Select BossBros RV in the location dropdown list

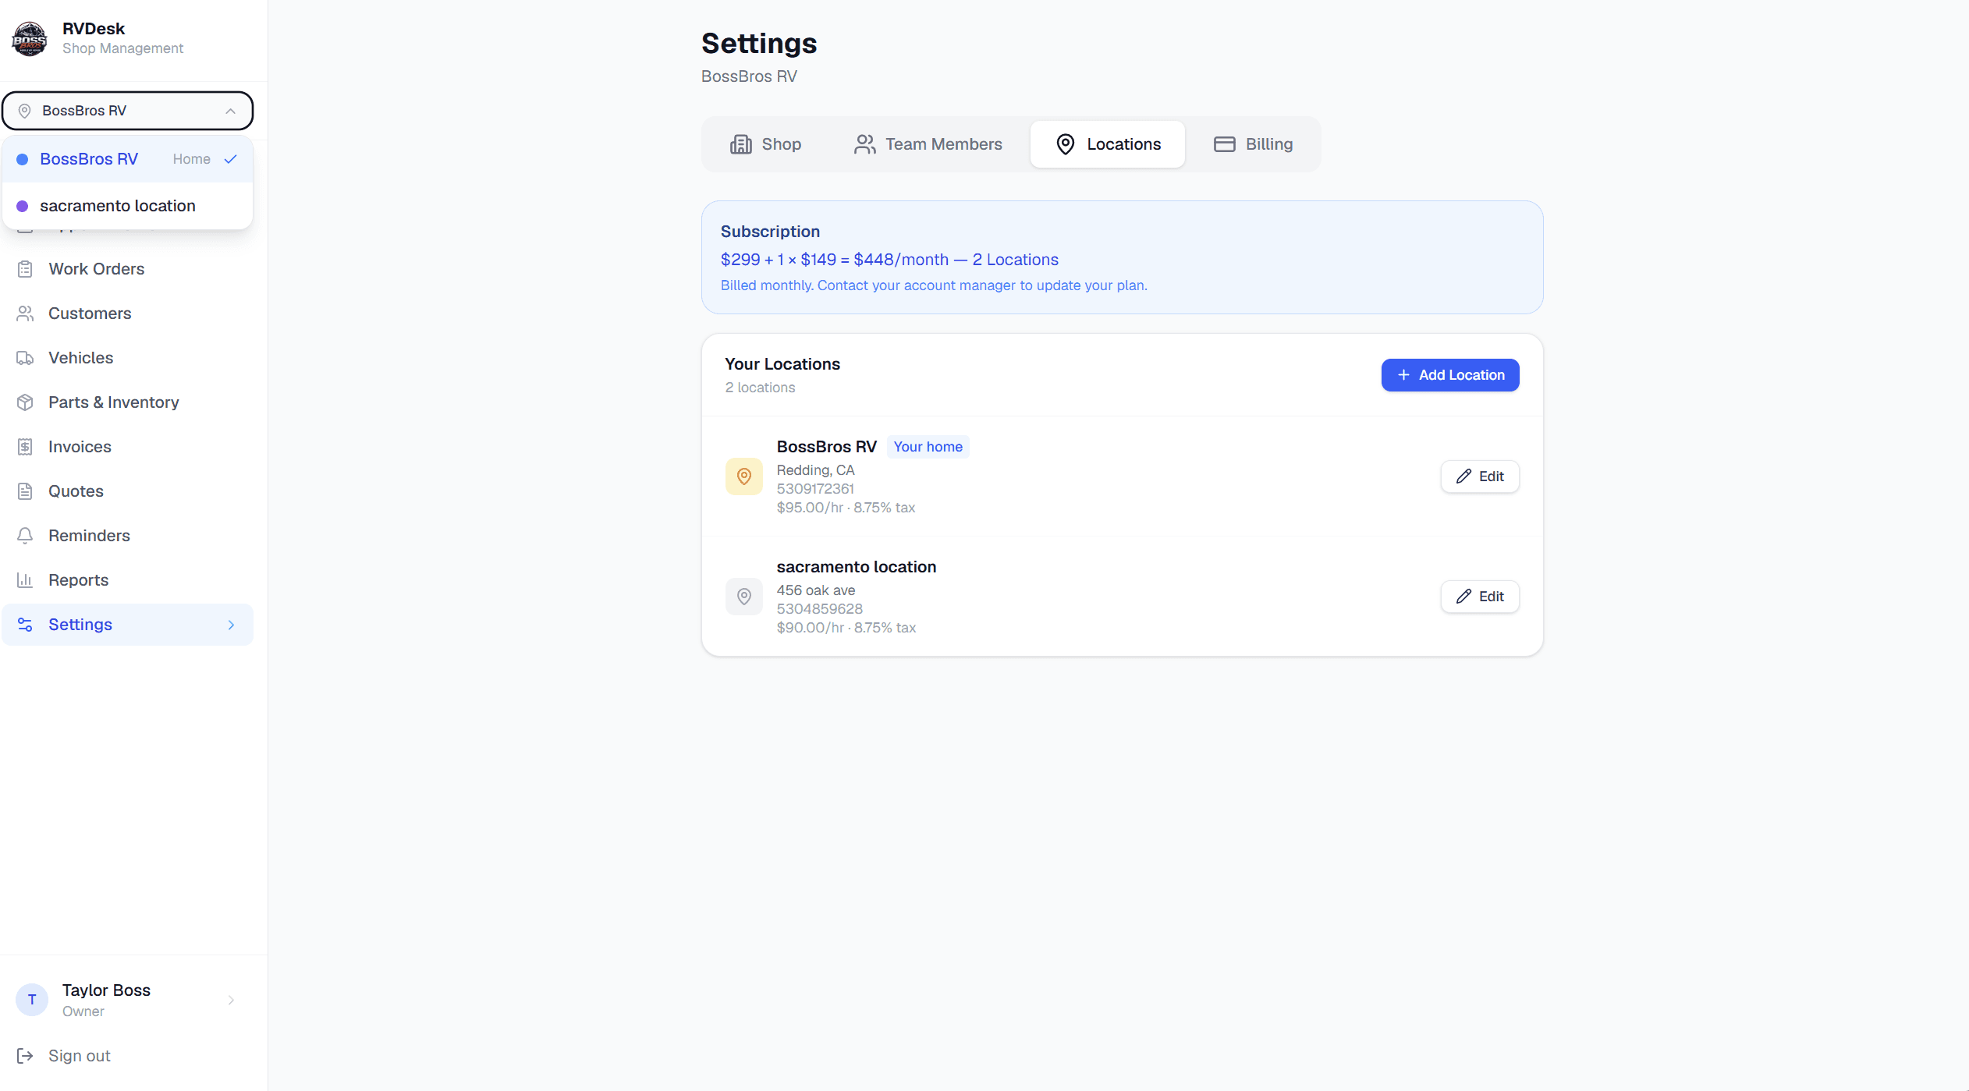pyautogui.click(x=128, y=159)
